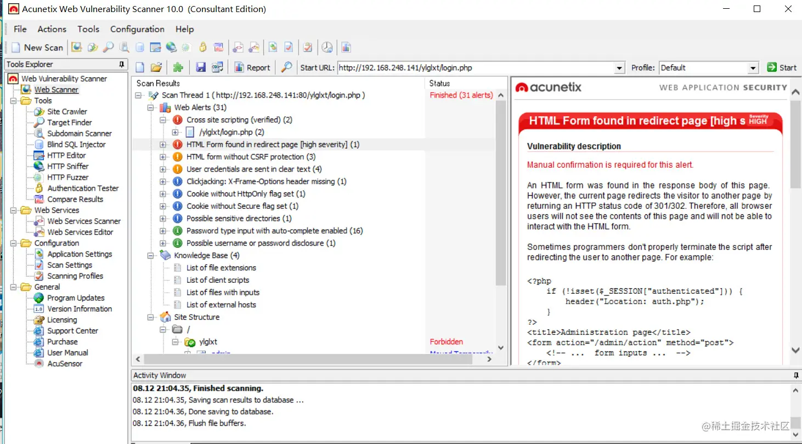Image resolution: width=802 pixels, height=444 pixels.
Task: Click the export results icon beside save
Action: point(218,67)
